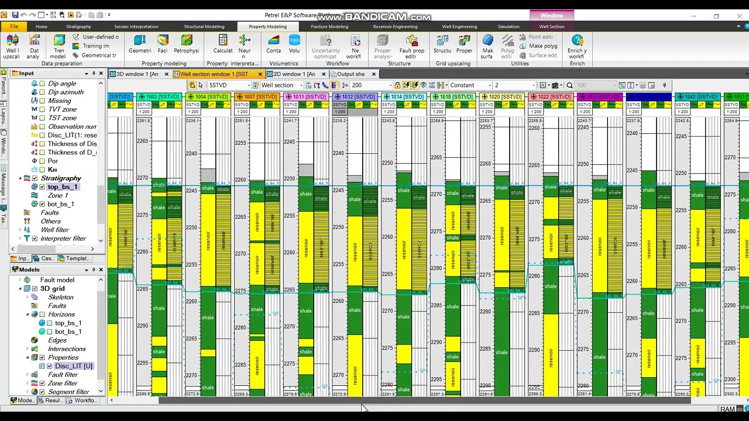Switch to the 3D window 1 tab

[x=138, y=74]
